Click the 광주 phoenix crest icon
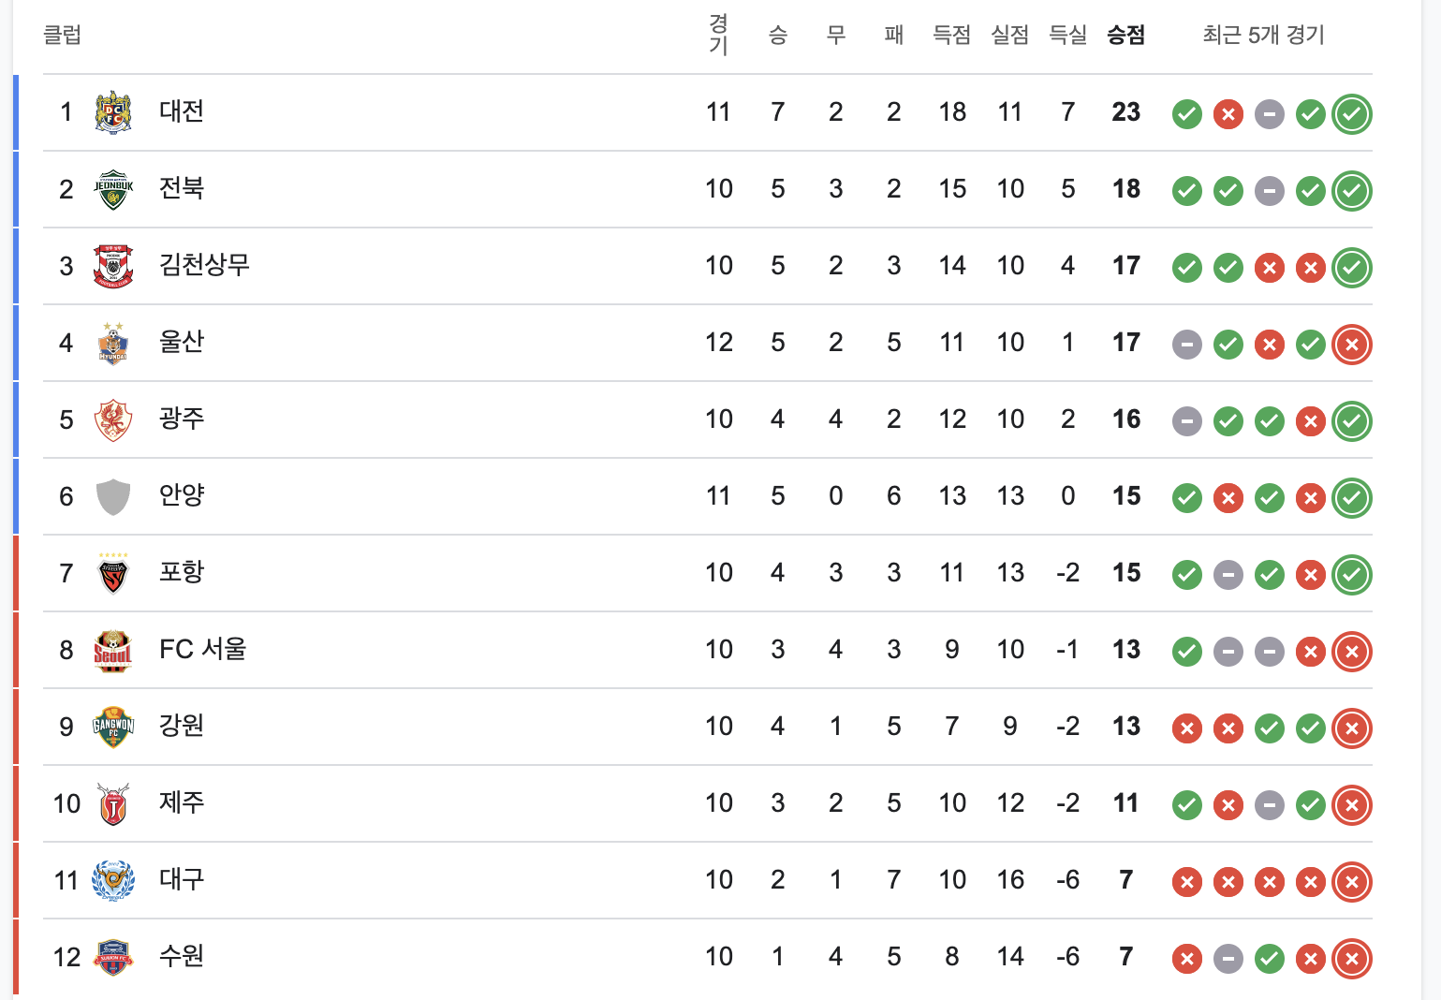 point(113,419)
